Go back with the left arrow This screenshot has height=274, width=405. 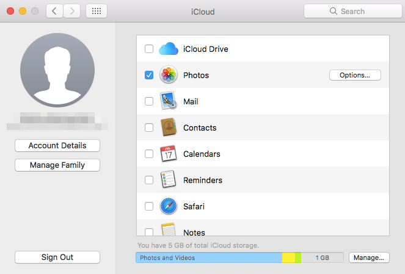point(54,11)
